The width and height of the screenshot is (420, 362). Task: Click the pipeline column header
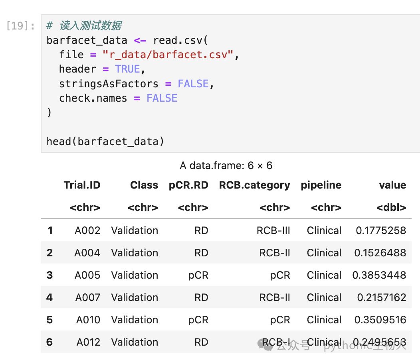coord(321,185)
